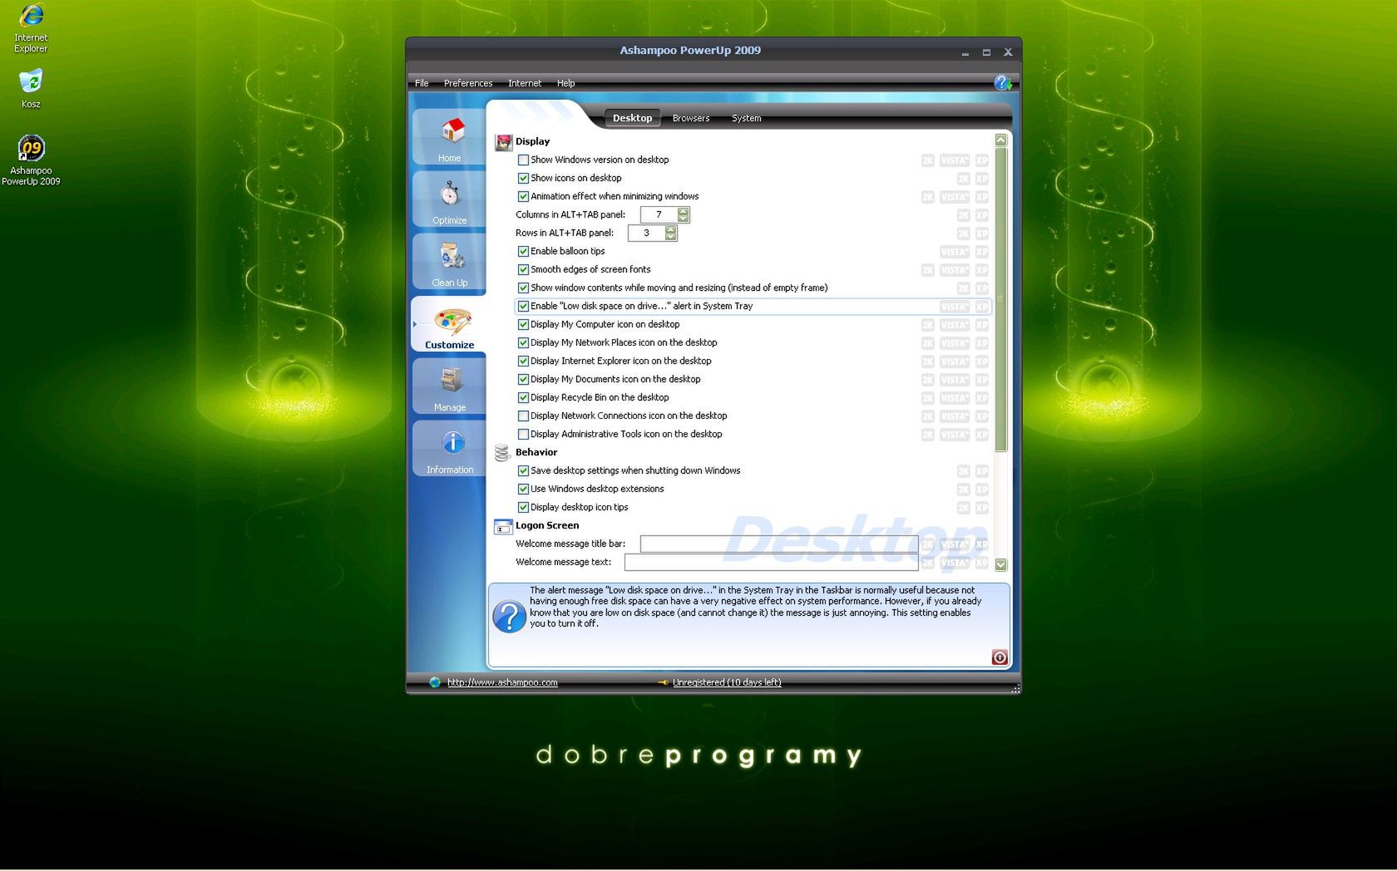The image size is (1397, 871).
Task: Click 2K badge on Smooth edges row
Action: (x=928, y=270)
